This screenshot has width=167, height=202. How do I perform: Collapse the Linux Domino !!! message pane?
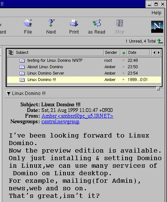point(9,93)
